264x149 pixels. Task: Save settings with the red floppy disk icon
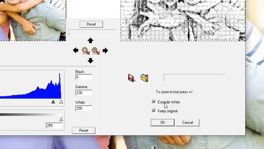(132, 78)
